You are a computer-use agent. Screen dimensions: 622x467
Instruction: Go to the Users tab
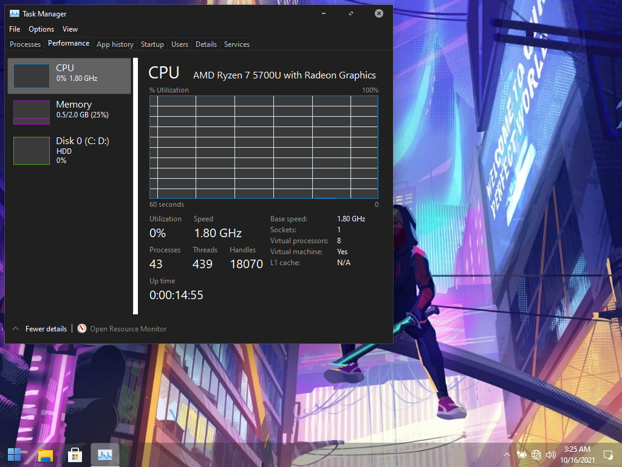click(x=180, y=44)
